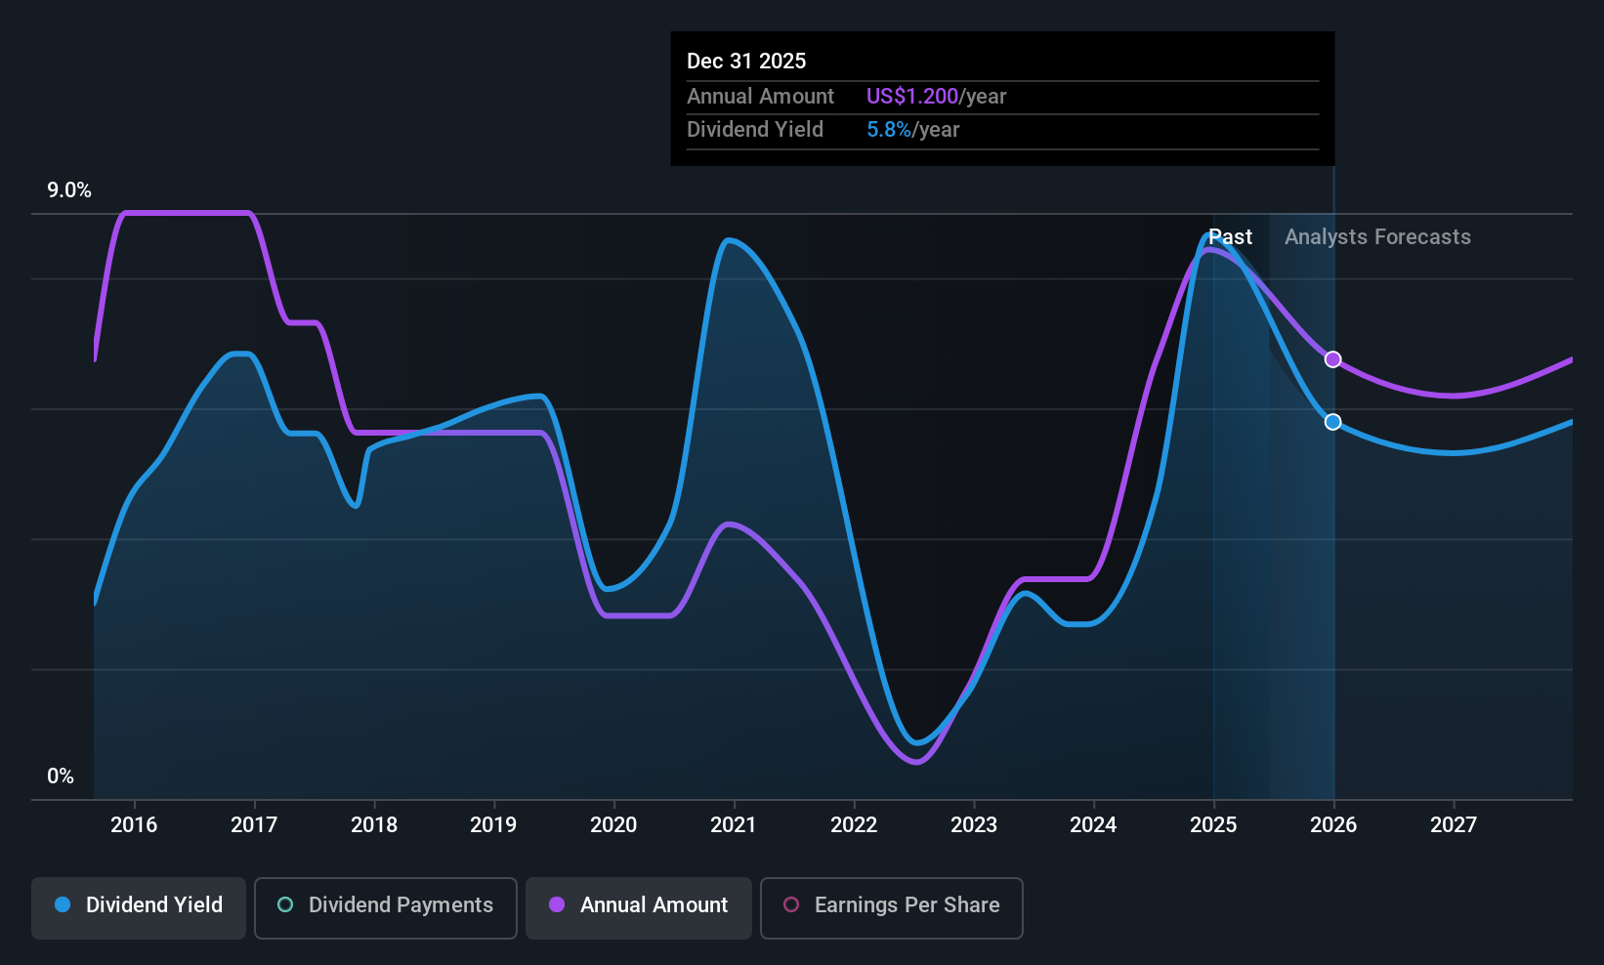Viewport: 1604px width, 965px height.
Task: Click the Past section label
Action: (1230, 237)
